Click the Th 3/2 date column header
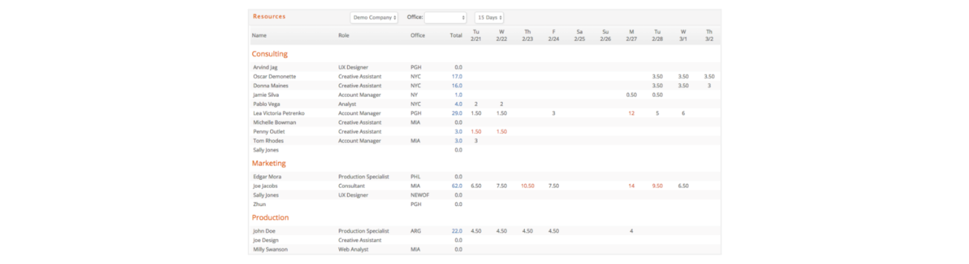This screenshot has height=264, width=969. click(709, 35)
